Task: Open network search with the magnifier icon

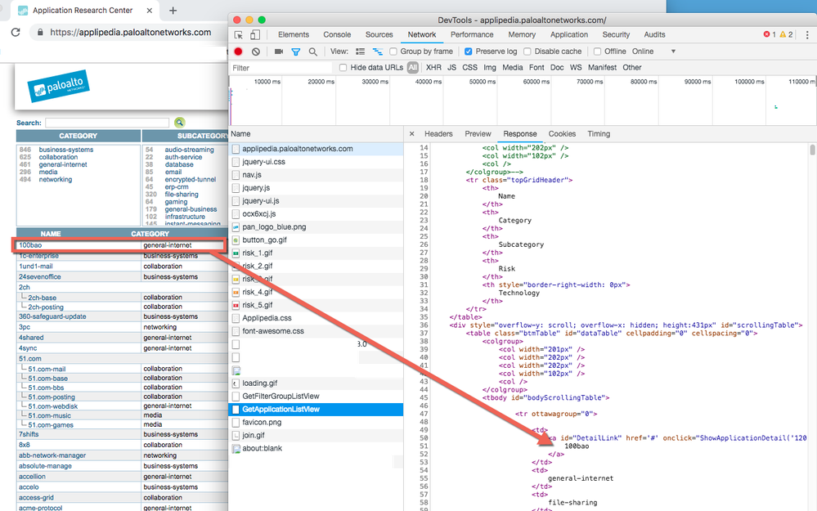Action: pyautogui.click(x=312, y=52)
